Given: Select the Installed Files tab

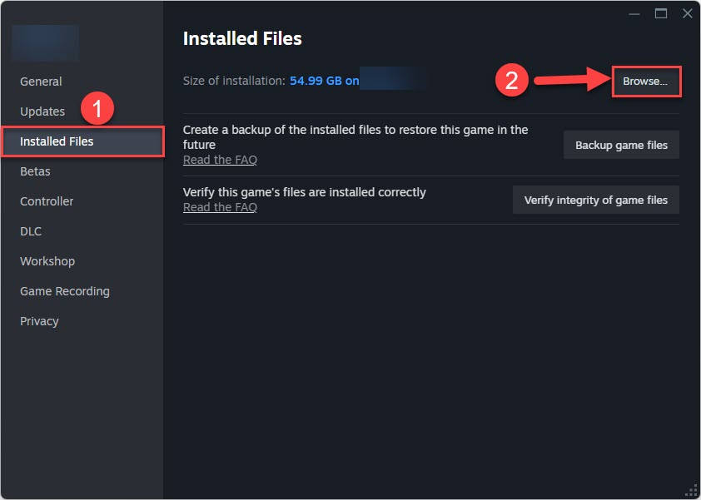Looking at the screenshot, I should (83, 141).
